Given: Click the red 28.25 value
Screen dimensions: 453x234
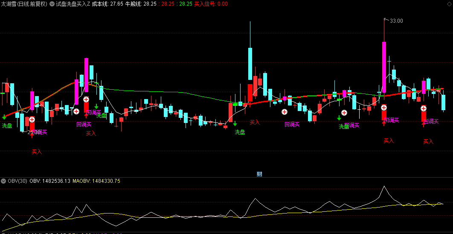Looking at the screenshot, I should (x=168, y=4).
